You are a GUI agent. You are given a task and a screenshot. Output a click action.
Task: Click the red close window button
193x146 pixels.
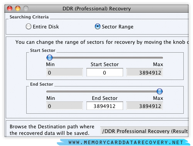click(x=10, y=8)
